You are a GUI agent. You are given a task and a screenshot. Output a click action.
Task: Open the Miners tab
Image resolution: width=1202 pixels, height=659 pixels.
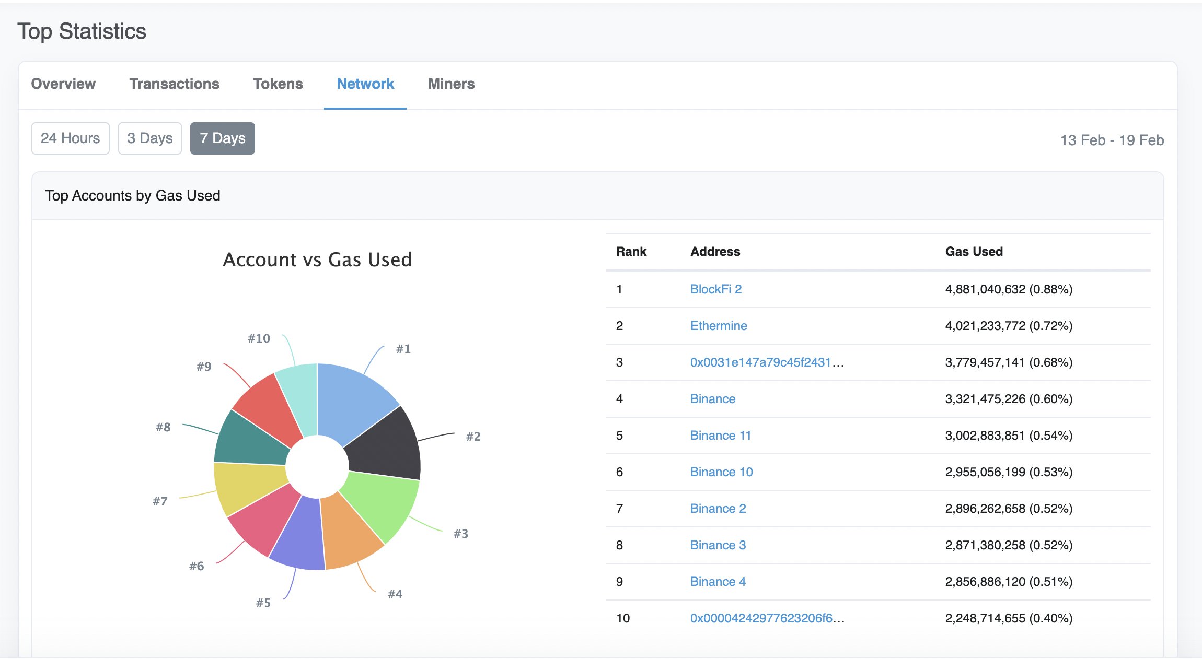pyautogui.click(x=451, y=84)
